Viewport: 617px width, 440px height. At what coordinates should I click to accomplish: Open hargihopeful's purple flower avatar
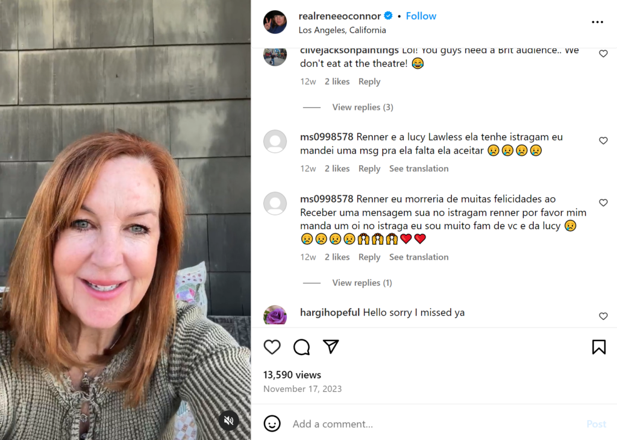[x=275, y=315]
